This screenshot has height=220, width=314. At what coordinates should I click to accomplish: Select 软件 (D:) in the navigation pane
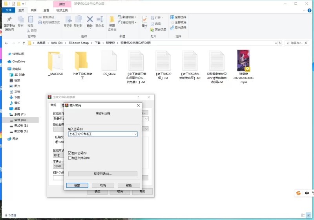[x=20, y=120]
